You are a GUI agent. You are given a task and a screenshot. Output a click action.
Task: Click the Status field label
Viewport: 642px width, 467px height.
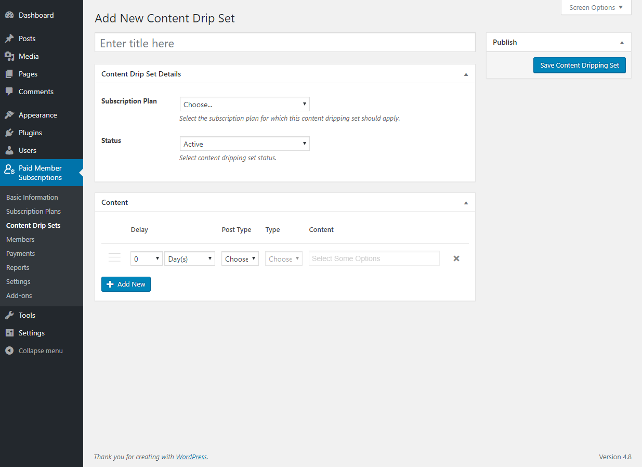tap(111, 140)
